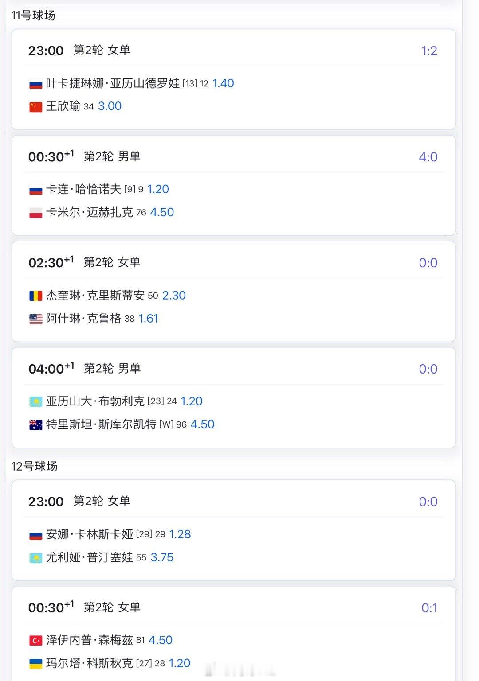This screenshot has height=681, width=479.
Task: Click Turkey flag beside 泽伊内普·森梅兹
Action: click(35, 640)
